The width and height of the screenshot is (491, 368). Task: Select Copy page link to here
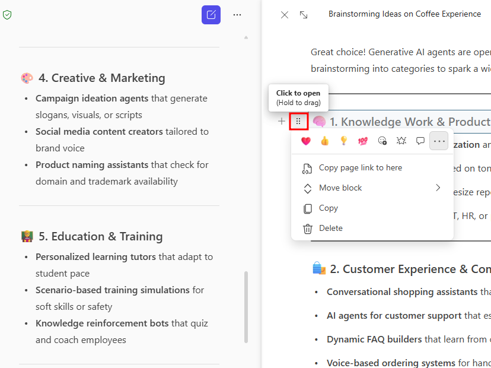(360, 168)
